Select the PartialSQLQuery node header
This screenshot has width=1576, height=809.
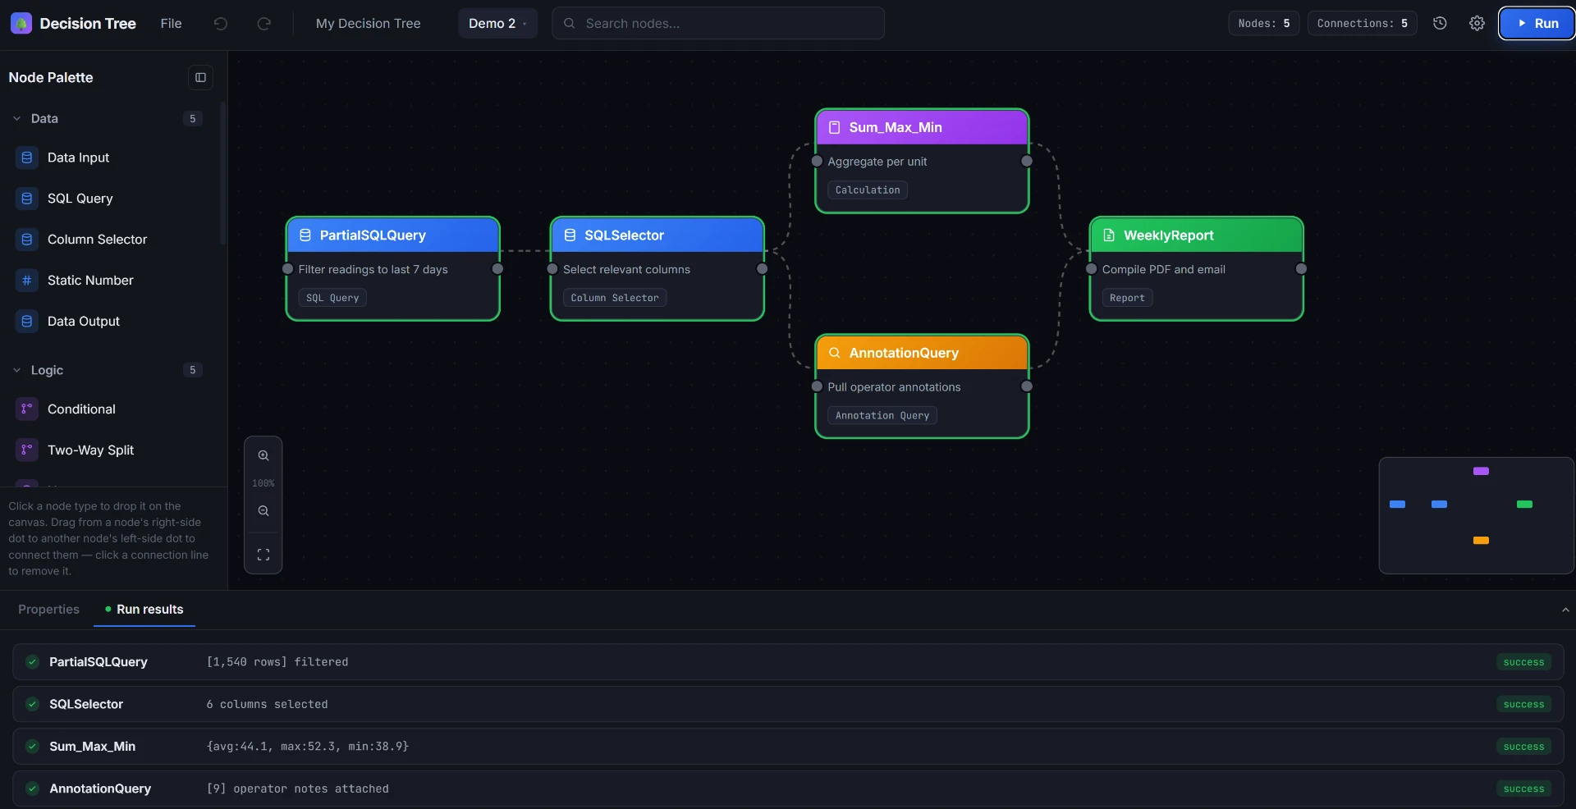point(392,235)
